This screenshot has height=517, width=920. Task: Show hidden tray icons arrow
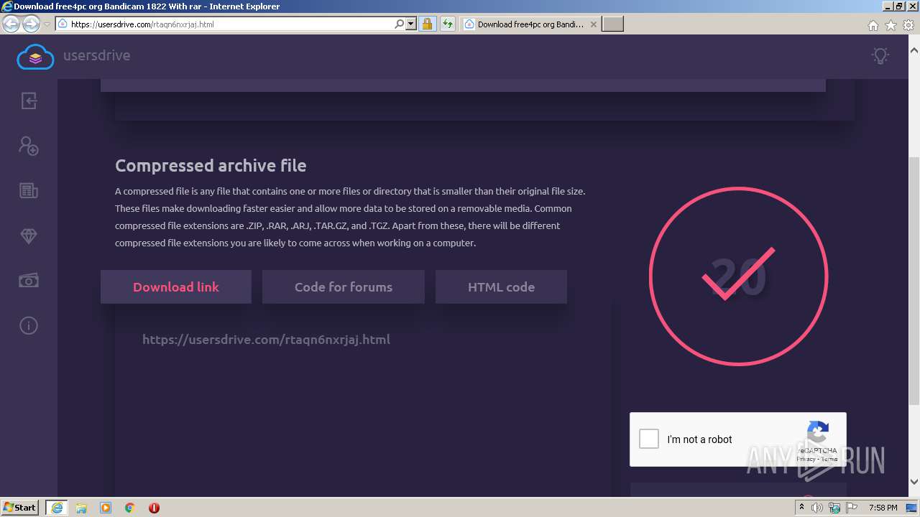pyautogui.click(x=801, y=508)
